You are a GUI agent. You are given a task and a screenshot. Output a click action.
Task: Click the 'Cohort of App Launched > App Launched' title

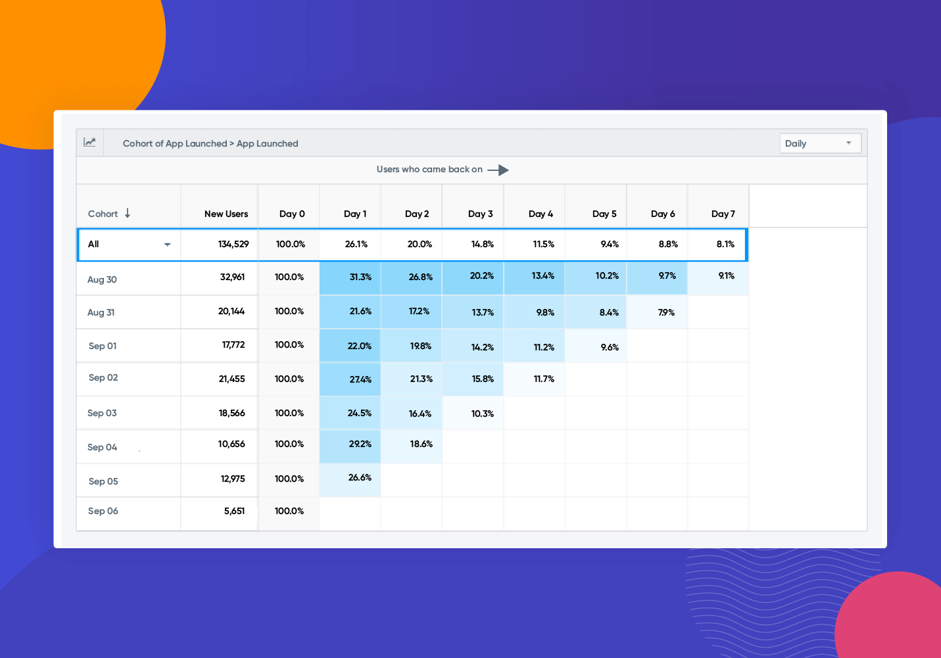(210, 143)
